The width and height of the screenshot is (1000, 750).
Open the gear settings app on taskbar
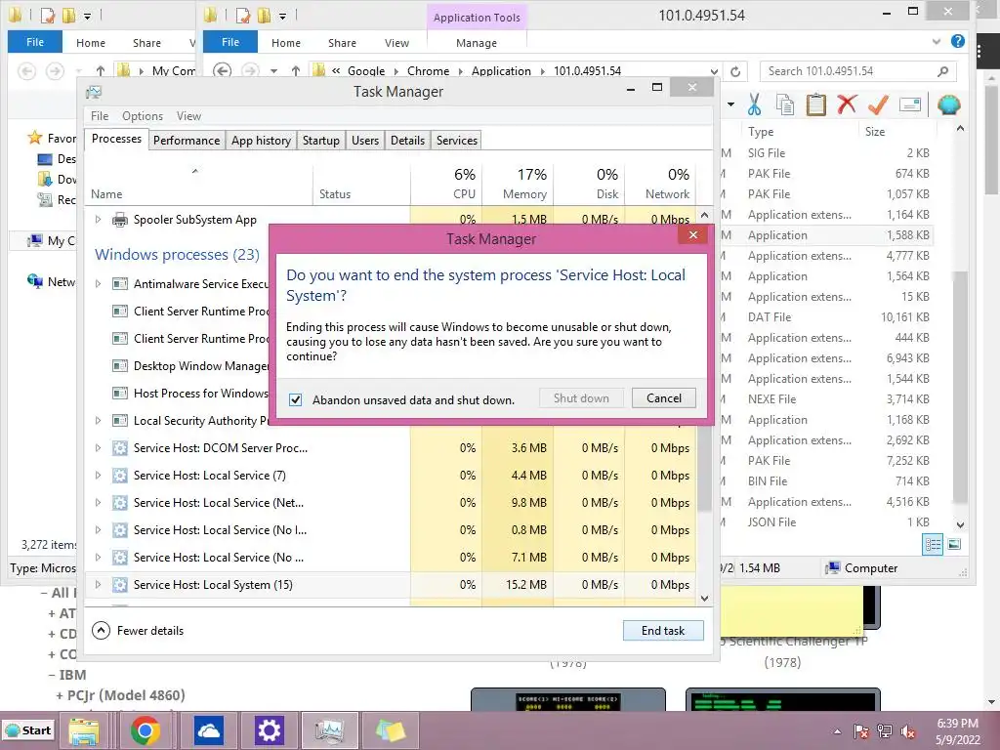point(270,730)
